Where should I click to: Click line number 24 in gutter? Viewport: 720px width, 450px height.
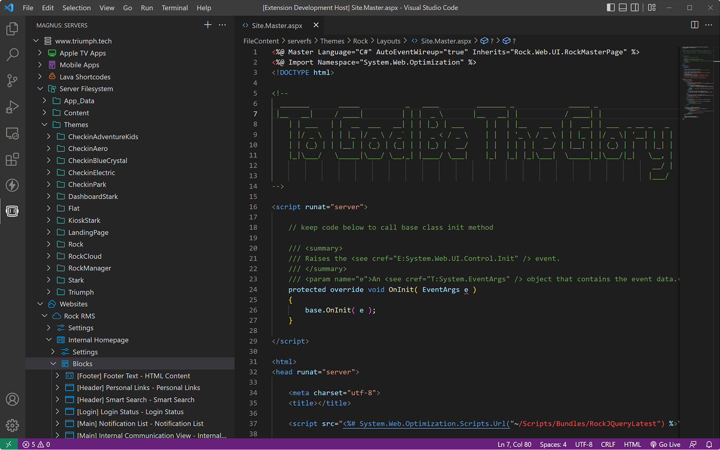tap(253, 290)
